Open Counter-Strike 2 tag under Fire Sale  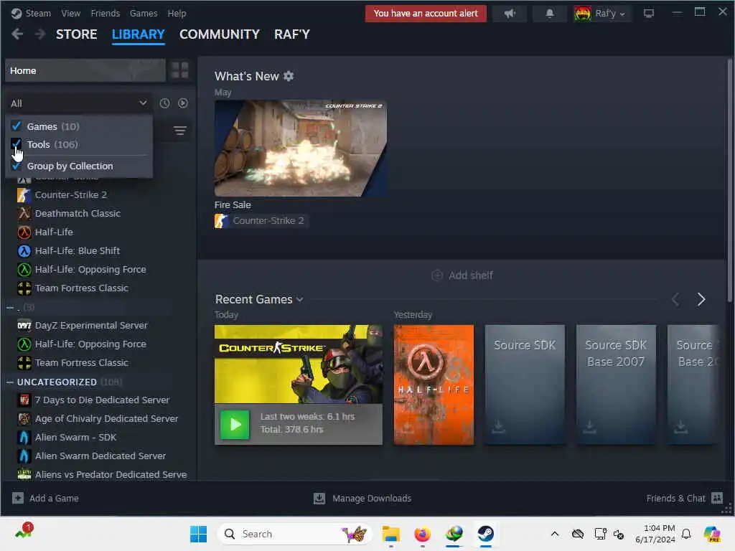(261, 221)
